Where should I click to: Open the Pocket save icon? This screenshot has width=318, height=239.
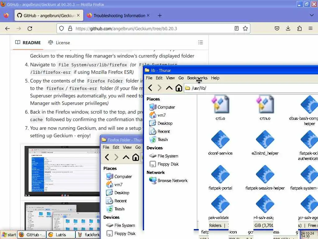277,28
